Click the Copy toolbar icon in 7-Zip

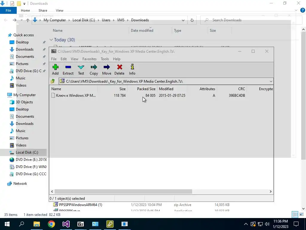(94, 69)
